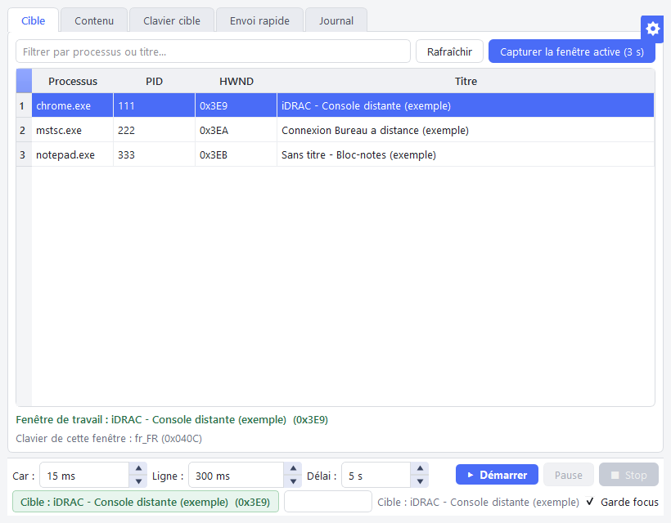Click the Stop button

tap(628, 475)
